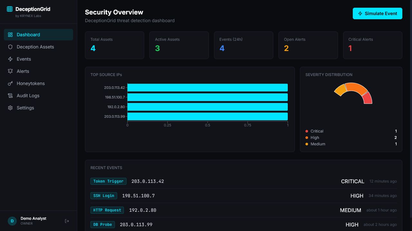Click the red critical segment of gauge

[x=368, y=98]
